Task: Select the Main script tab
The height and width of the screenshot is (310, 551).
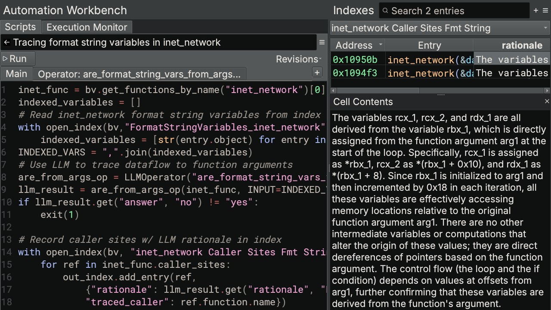Action: click(16, 74)
